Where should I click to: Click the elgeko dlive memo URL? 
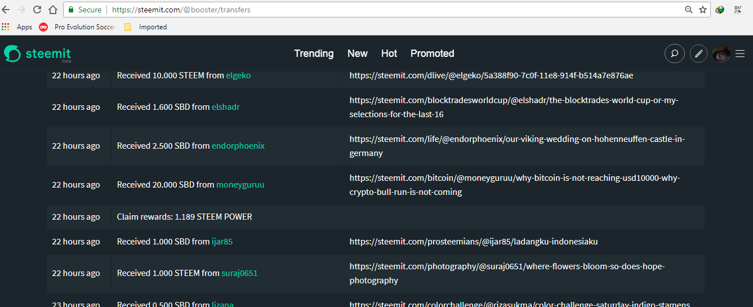[x=491, y=75]
